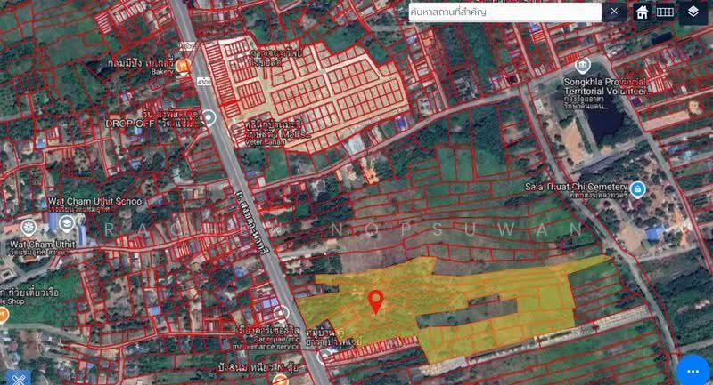
Task: Select the Wat Cham Uthit temple marker
Action: click(x=29, y=228)
